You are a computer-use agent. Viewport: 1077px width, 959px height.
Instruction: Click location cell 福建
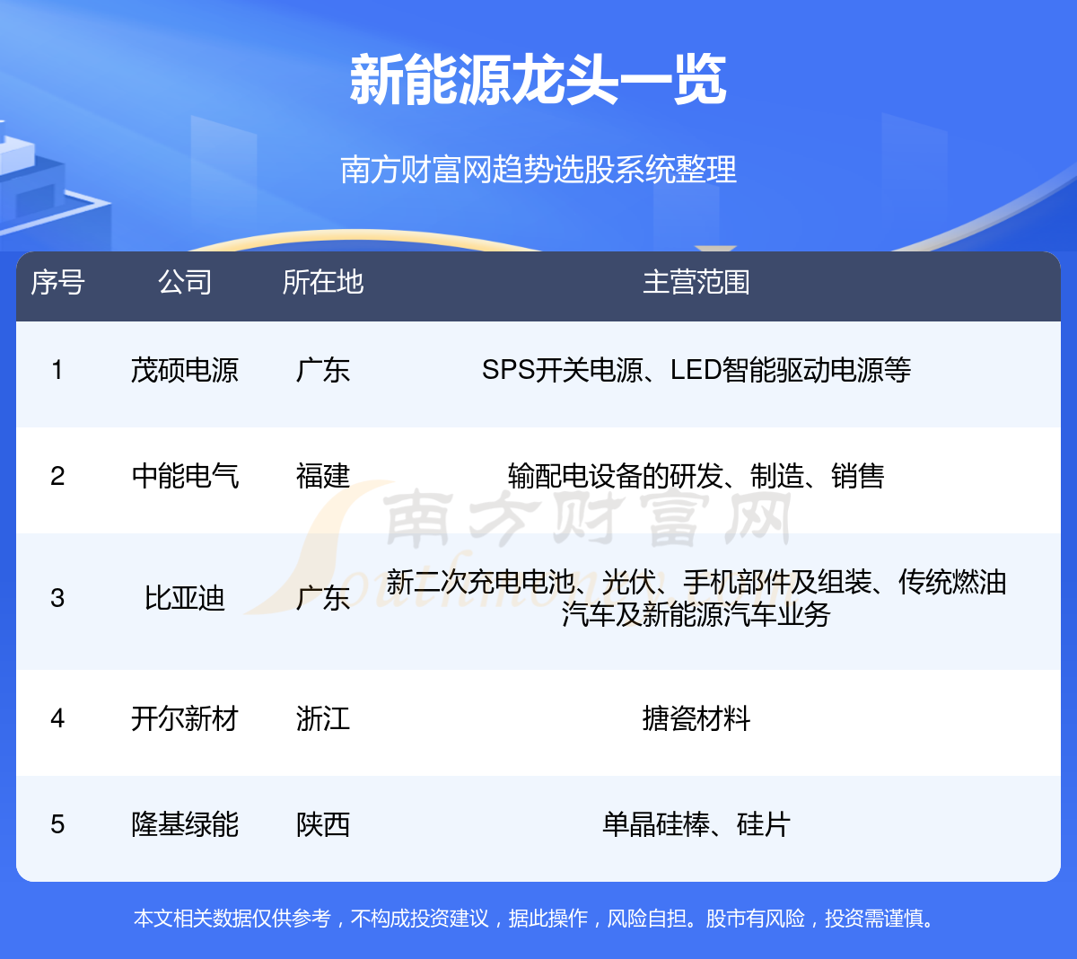click(323, 475)
